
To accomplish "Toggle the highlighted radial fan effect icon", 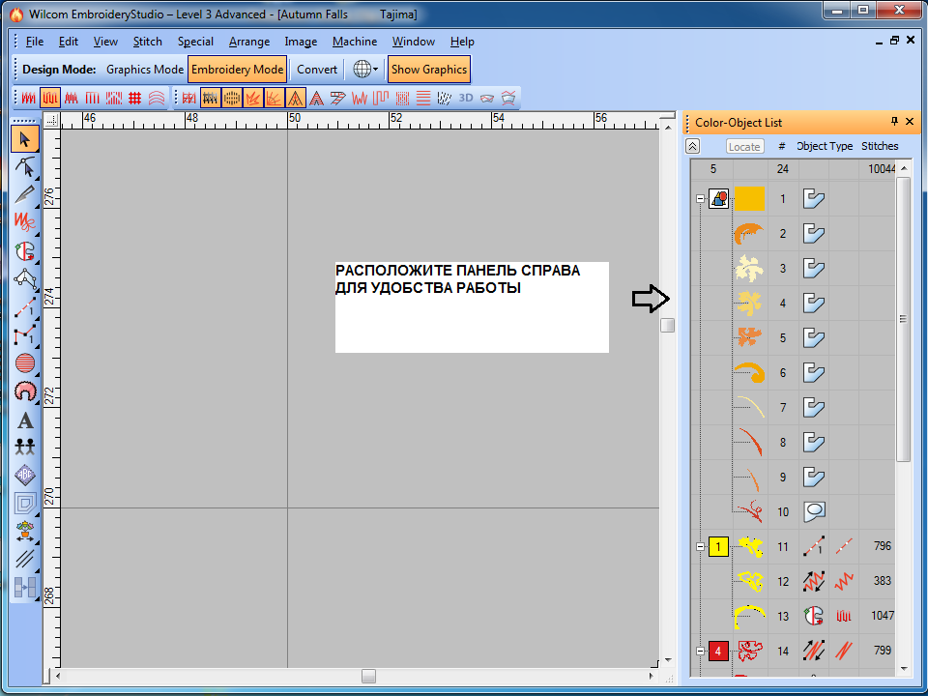I will click(x=274, y=98).
